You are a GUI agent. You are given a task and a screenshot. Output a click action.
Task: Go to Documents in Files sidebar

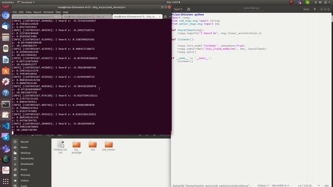coord(27,158)
